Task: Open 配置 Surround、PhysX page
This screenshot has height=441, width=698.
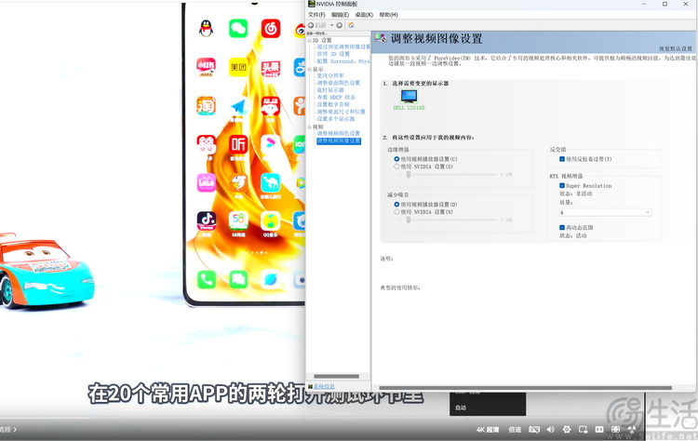Action: (343, 61)
